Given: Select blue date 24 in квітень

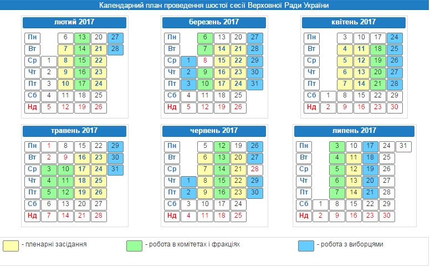Looking at the screenshot, I should pos(395,38).
